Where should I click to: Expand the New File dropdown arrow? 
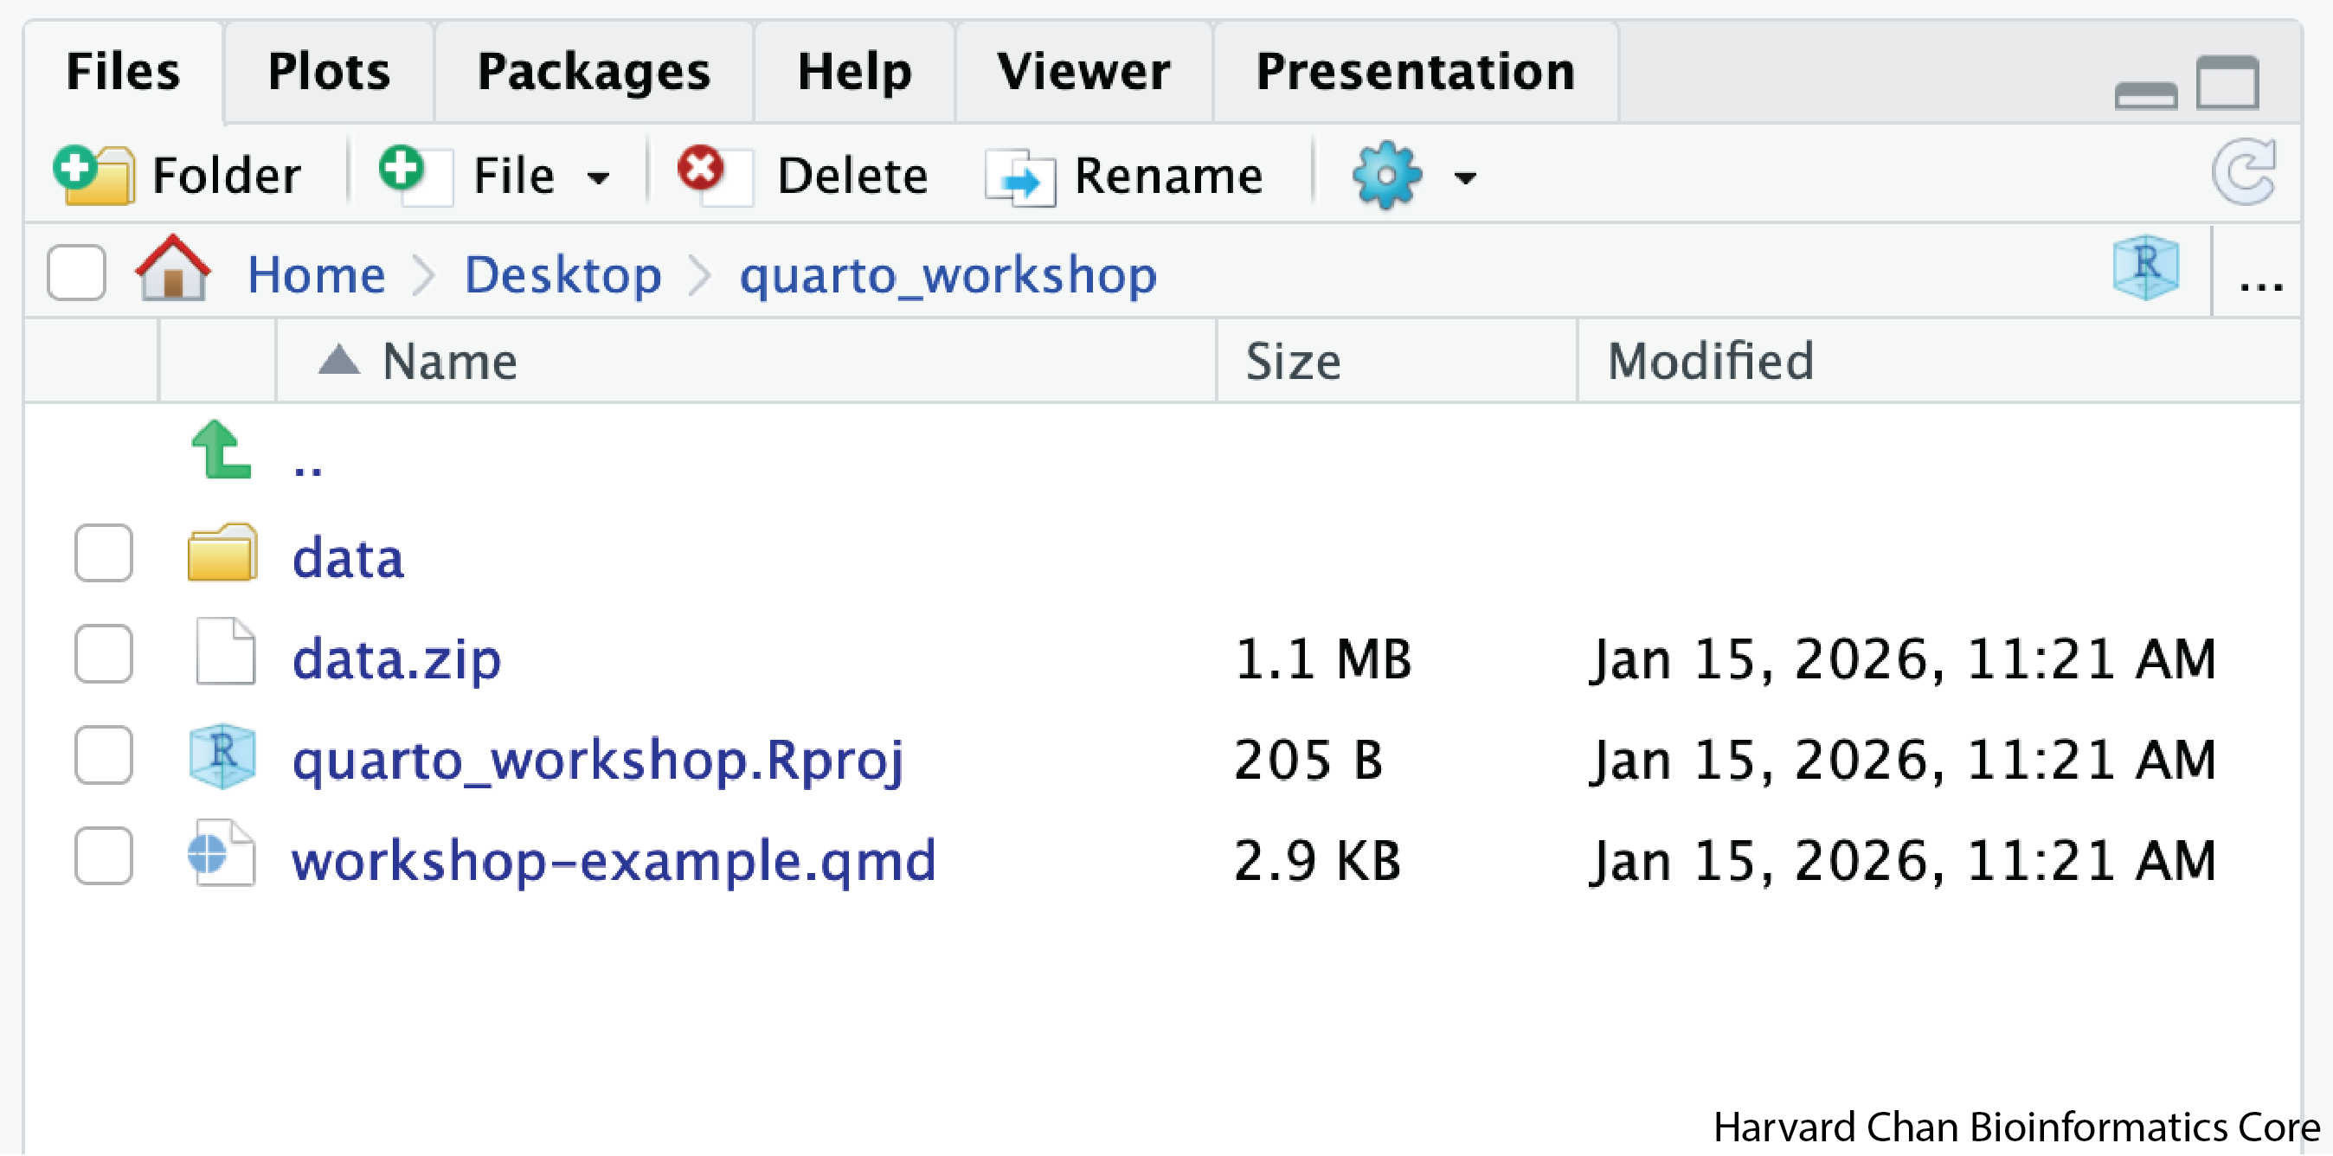(598, 177)
